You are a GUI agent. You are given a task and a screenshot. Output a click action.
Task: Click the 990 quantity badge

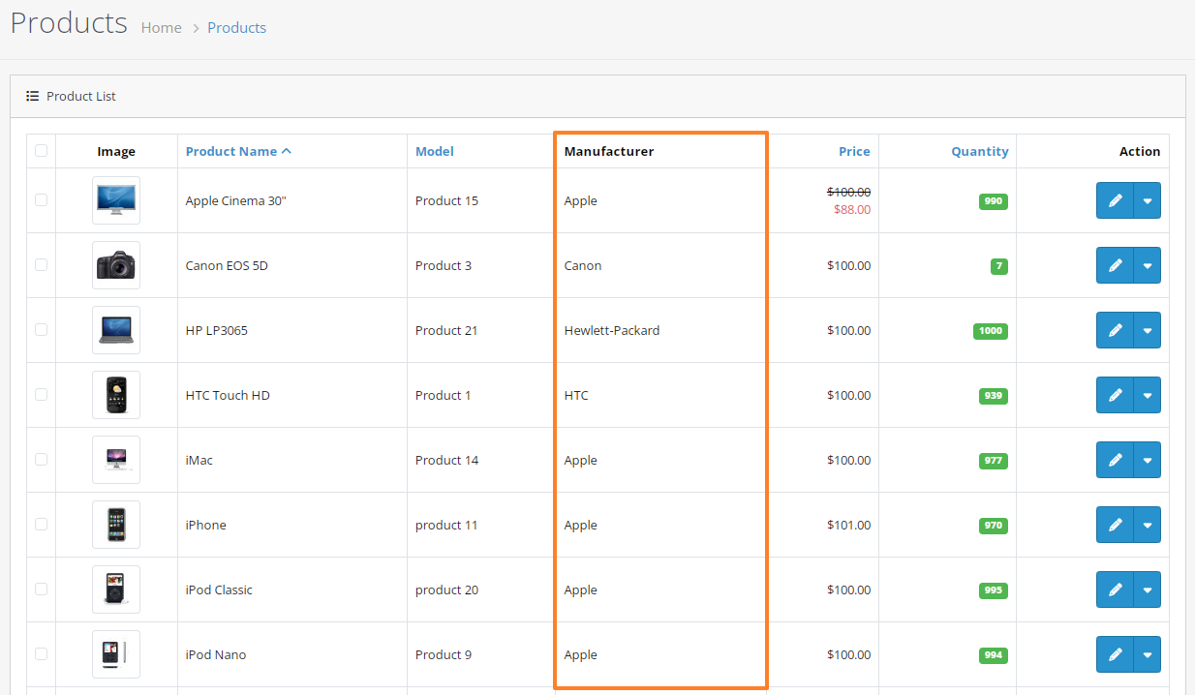point(994,201)
